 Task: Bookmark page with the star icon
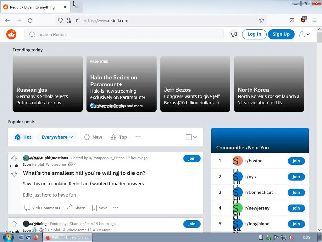(x=261, y=20)
